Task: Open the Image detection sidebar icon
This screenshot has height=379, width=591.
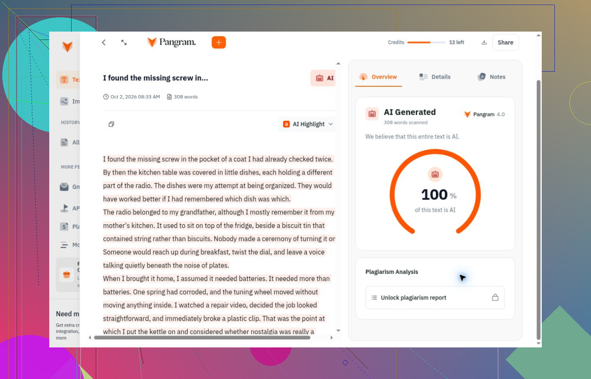Action: point(64,101)
